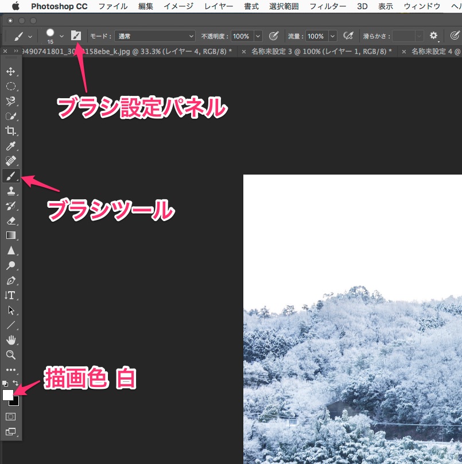Open the smoothing options gear
This screenshot has height=464, width=462.
tap(434, 36)
